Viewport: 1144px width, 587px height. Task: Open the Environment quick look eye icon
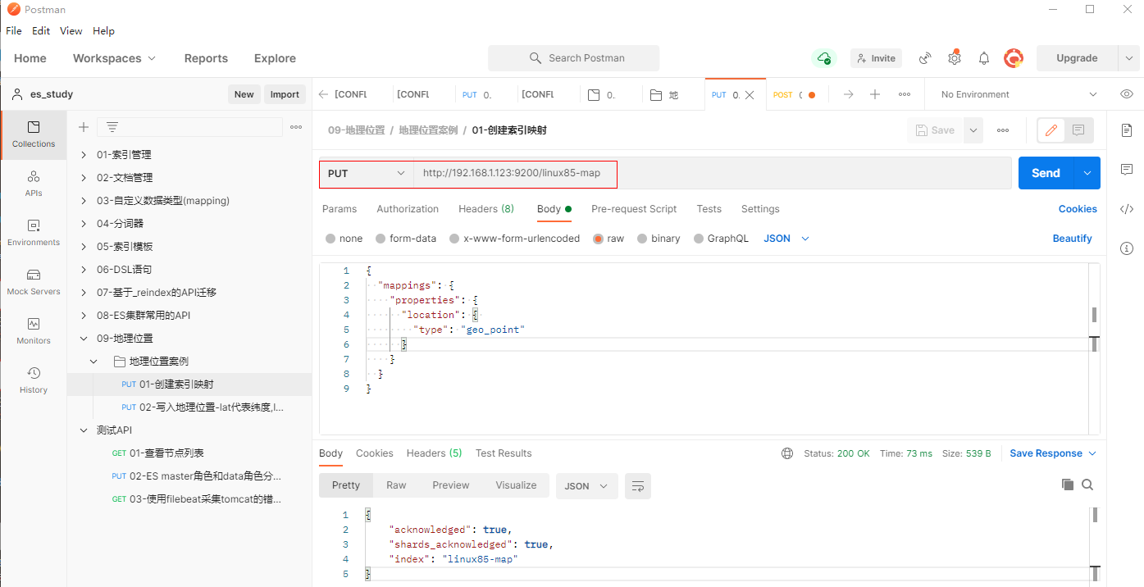1127,94
